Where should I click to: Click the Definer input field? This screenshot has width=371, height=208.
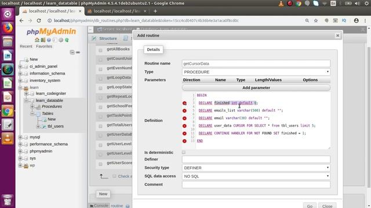coord(256,159)
